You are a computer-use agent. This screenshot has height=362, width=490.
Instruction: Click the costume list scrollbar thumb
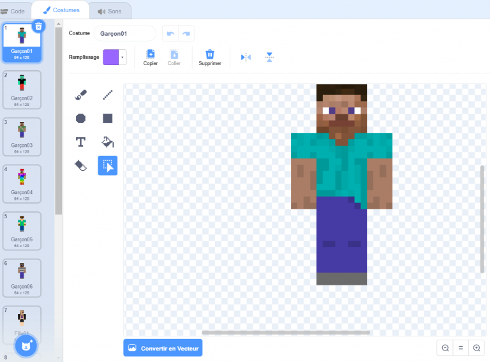pyautogui.click(x=59, y=121)
